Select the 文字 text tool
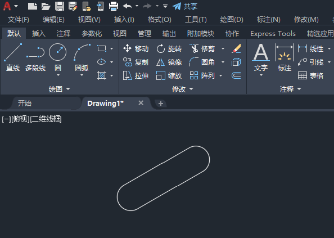Image resolution: width=334 pixels, height=238 pixels. (x=261, y=57)
